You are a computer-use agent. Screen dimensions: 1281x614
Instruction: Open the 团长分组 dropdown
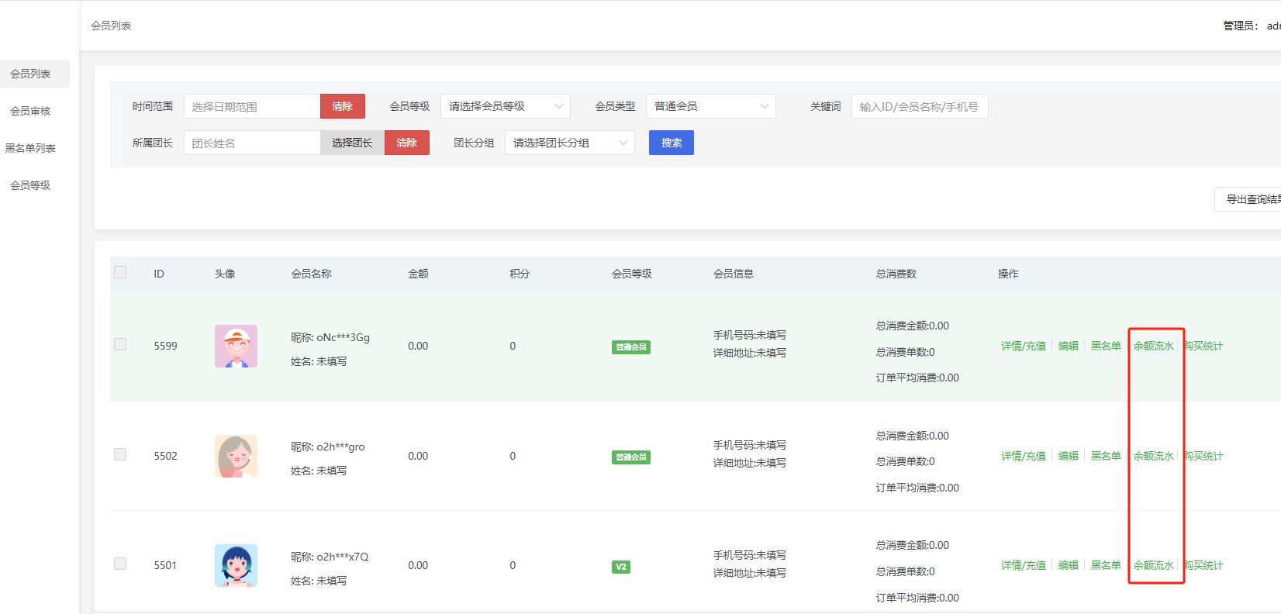569,143
